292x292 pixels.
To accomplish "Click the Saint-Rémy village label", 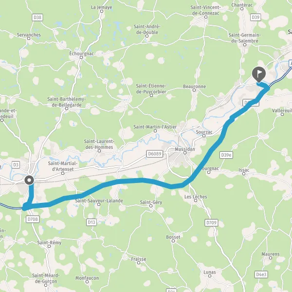I will tap(49, 243).
